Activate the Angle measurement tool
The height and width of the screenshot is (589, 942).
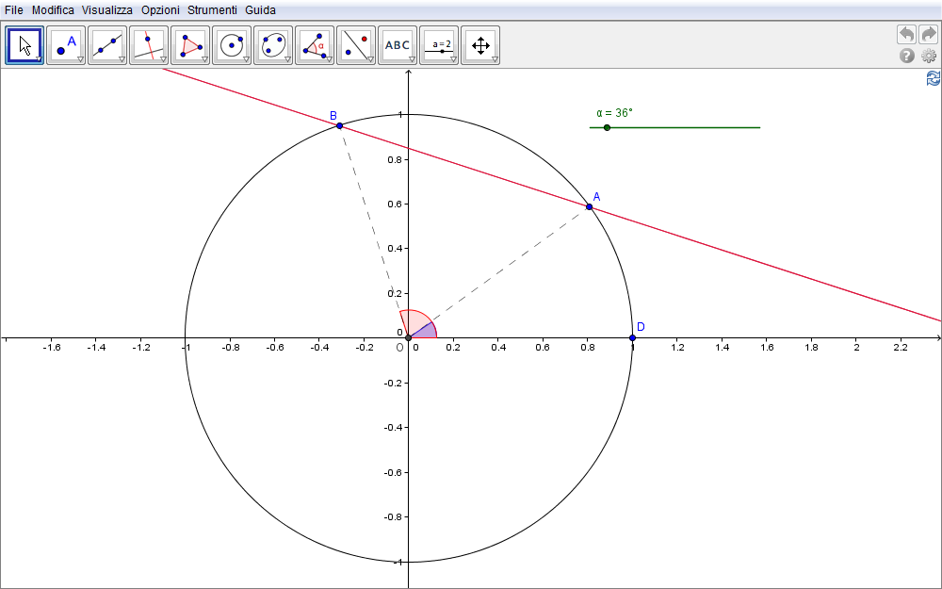315,44
